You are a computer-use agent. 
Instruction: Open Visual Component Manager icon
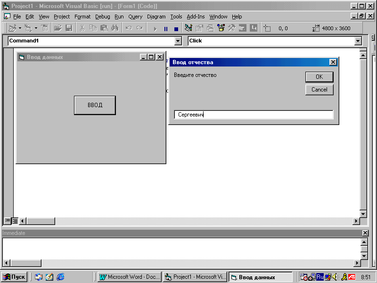click(x=254, y=28)
